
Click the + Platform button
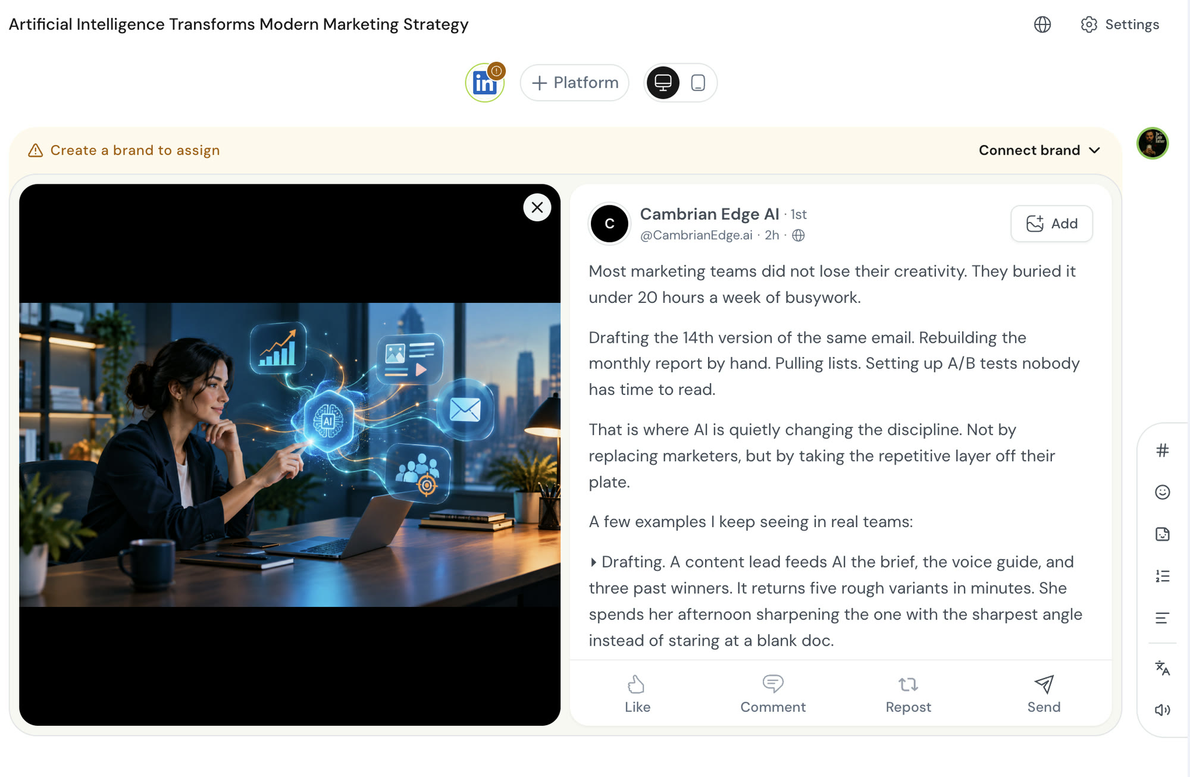(574, 83)
